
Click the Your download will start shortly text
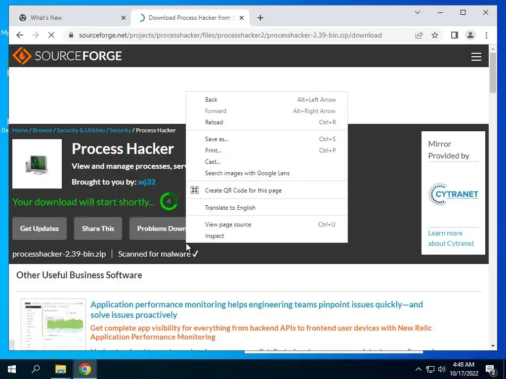84,202
